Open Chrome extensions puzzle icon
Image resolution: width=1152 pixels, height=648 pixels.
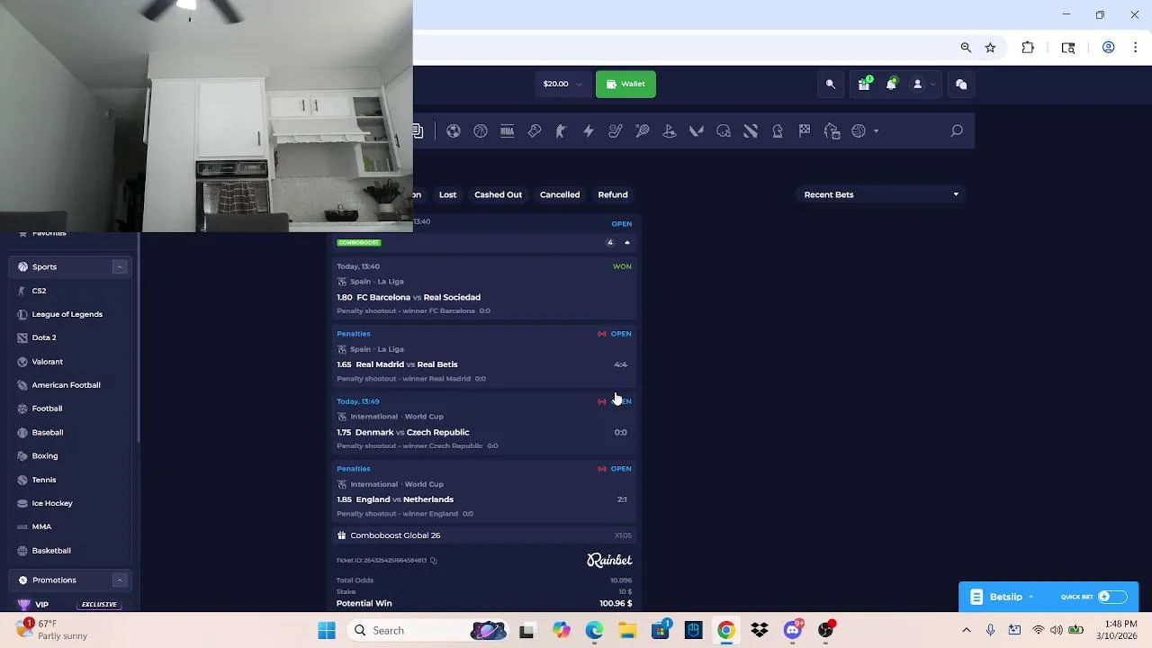click(1028, 48)
